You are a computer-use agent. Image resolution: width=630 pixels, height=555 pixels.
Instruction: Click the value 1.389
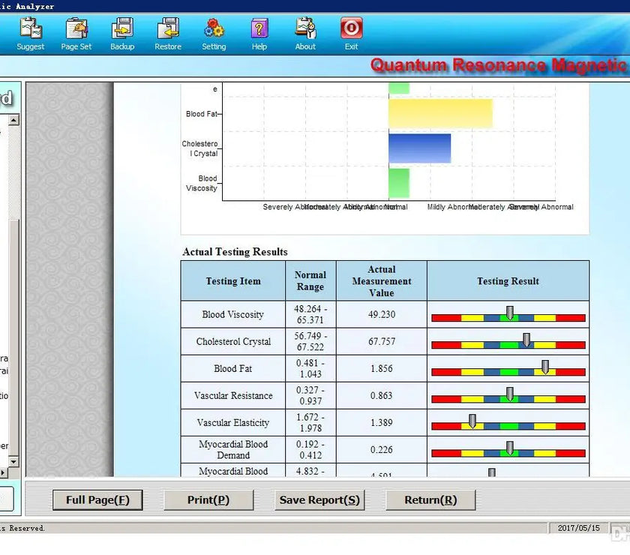[x=382, y=423]
